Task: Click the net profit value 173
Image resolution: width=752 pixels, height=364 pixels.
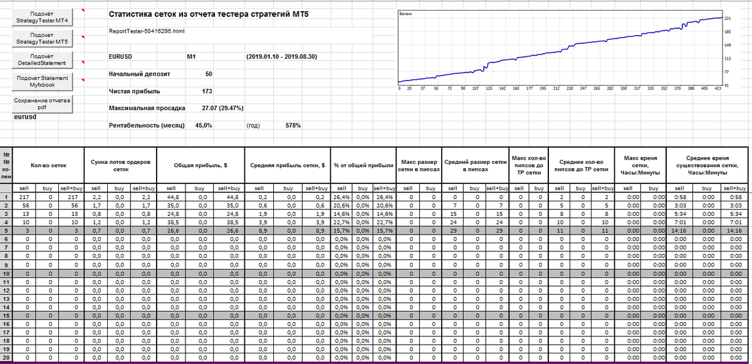Action: click(207, 91)
